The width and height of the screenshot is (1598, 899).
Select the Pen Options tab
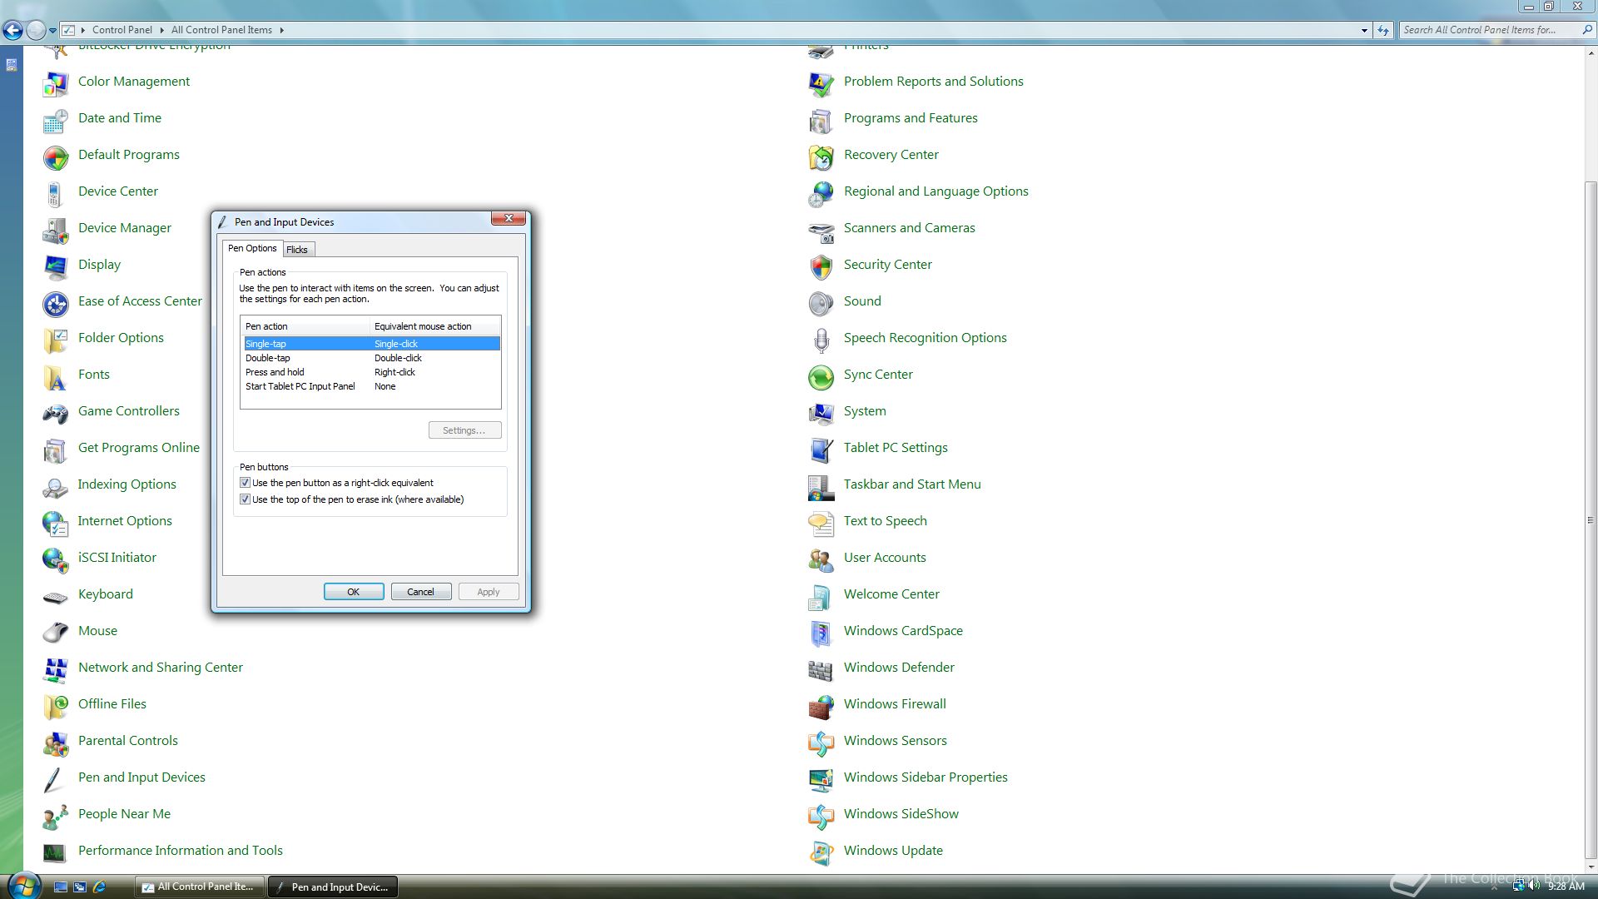pyautogui.click(x=252, y=248)
